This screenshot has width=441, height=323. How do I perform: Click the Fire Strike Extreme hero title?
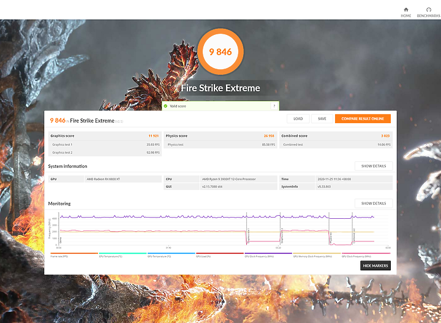(x=221, y=88)
